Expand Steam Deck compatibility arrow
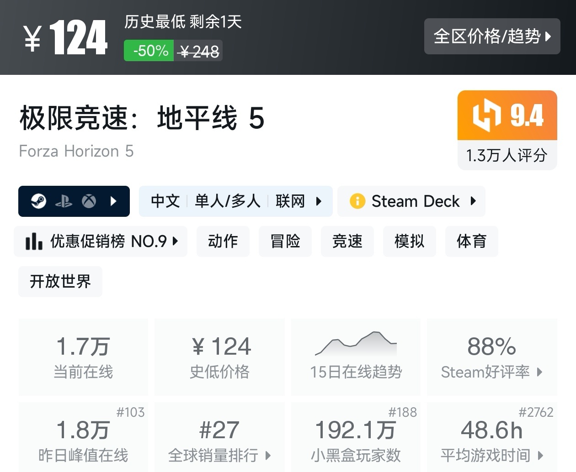Viewport: 576px width, 472px height. pos(473,201)
